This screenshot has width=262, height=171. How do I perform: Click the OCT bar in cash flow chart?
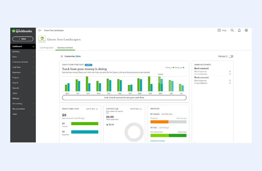pos(88,84)
